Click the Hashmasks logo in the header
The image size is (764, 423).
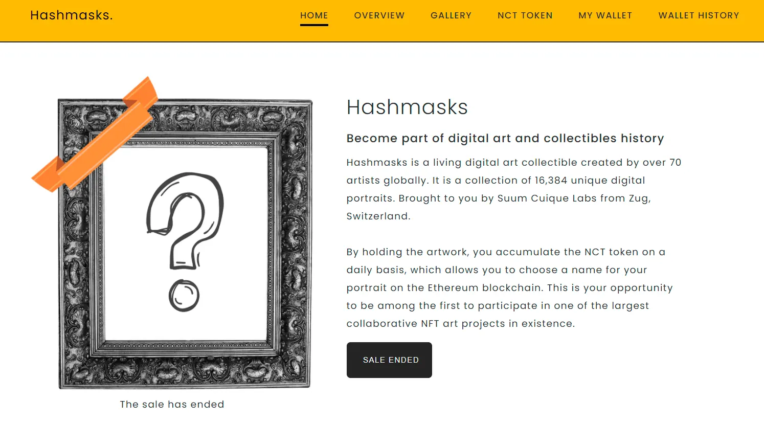coord(71,15)
